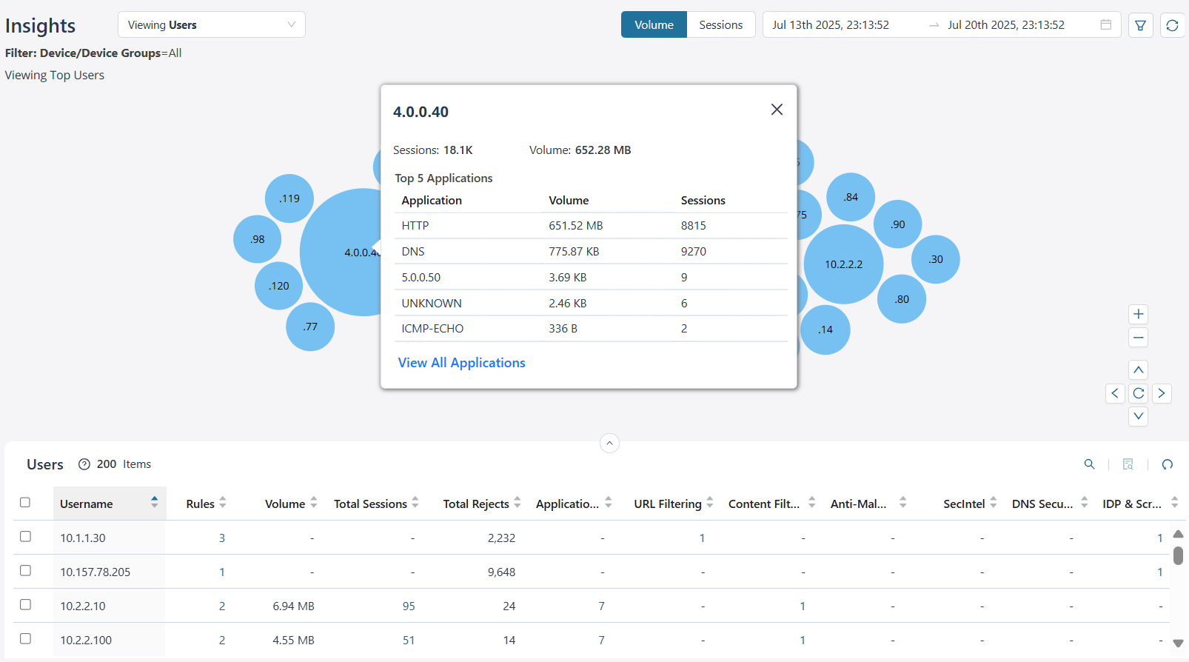Image resolution: width=1189 pixels, height=662 pixels.
Task: Open the Viewing Users dropdown
Action: (211, 25)
